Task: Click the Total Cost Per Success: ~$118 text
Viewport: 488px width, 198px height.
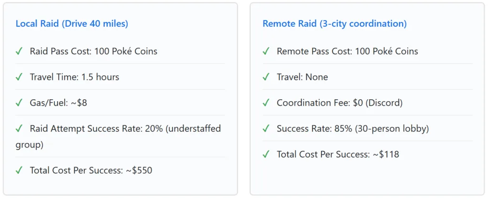Action: [x=337, y=155]
